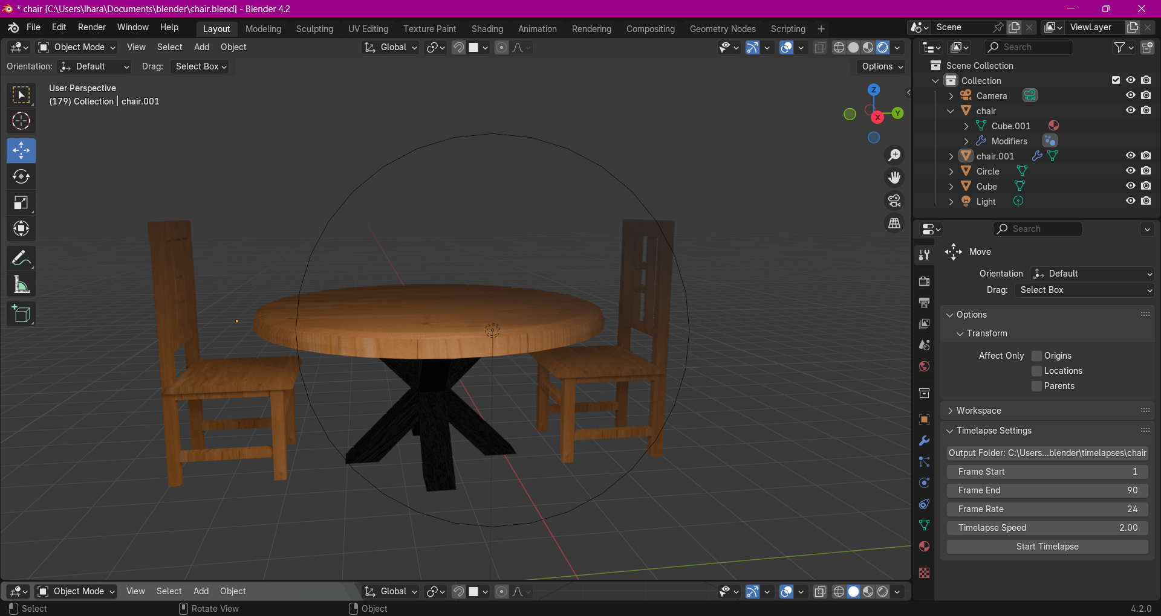
Task: Enable Affect Only Origins
Action: tap(1036, 356)
